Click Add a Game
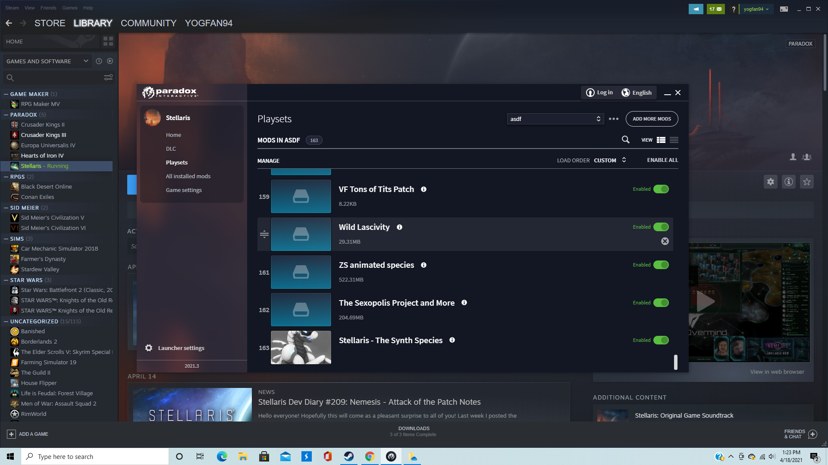 [x=28, y=434]
